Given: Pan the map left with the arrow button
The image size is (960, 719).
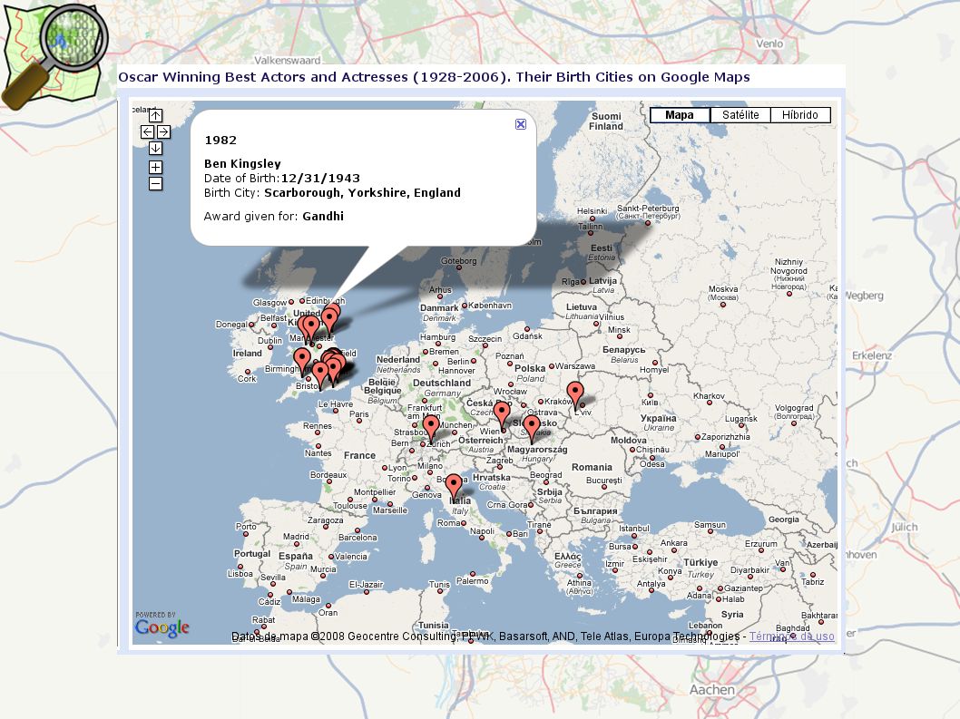Looking at the screenshot, I should pos(147,131).
